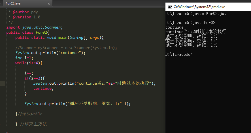Viewport: 251px width, 133px height.
Task: Click the cmd output line ending 'i:3'
Action: 192,36
